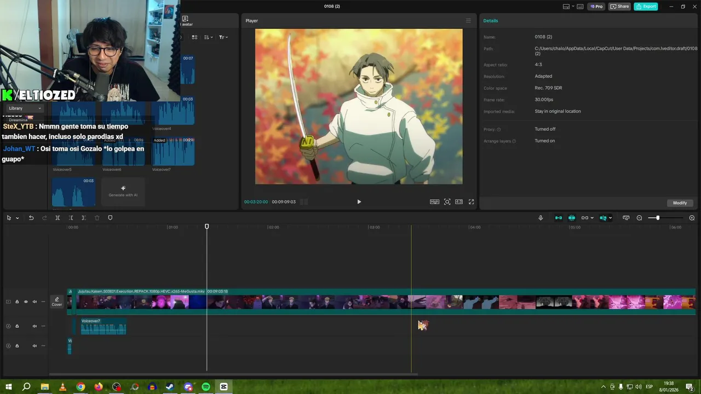This screenshot has width=701, height=394.
Task: Toggle main track magnet
Action: coord(559,218)
